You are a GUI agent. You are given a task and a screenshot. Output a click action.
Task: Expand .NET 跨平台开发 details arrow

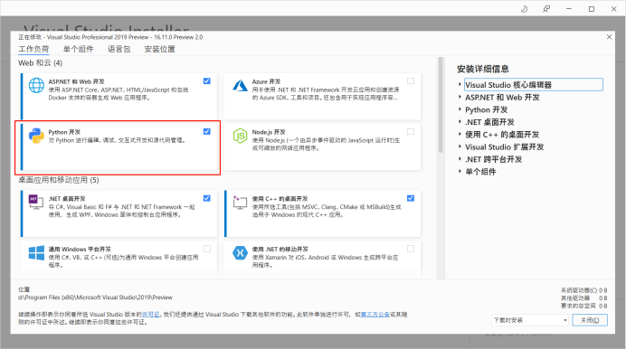coord(460,159)
